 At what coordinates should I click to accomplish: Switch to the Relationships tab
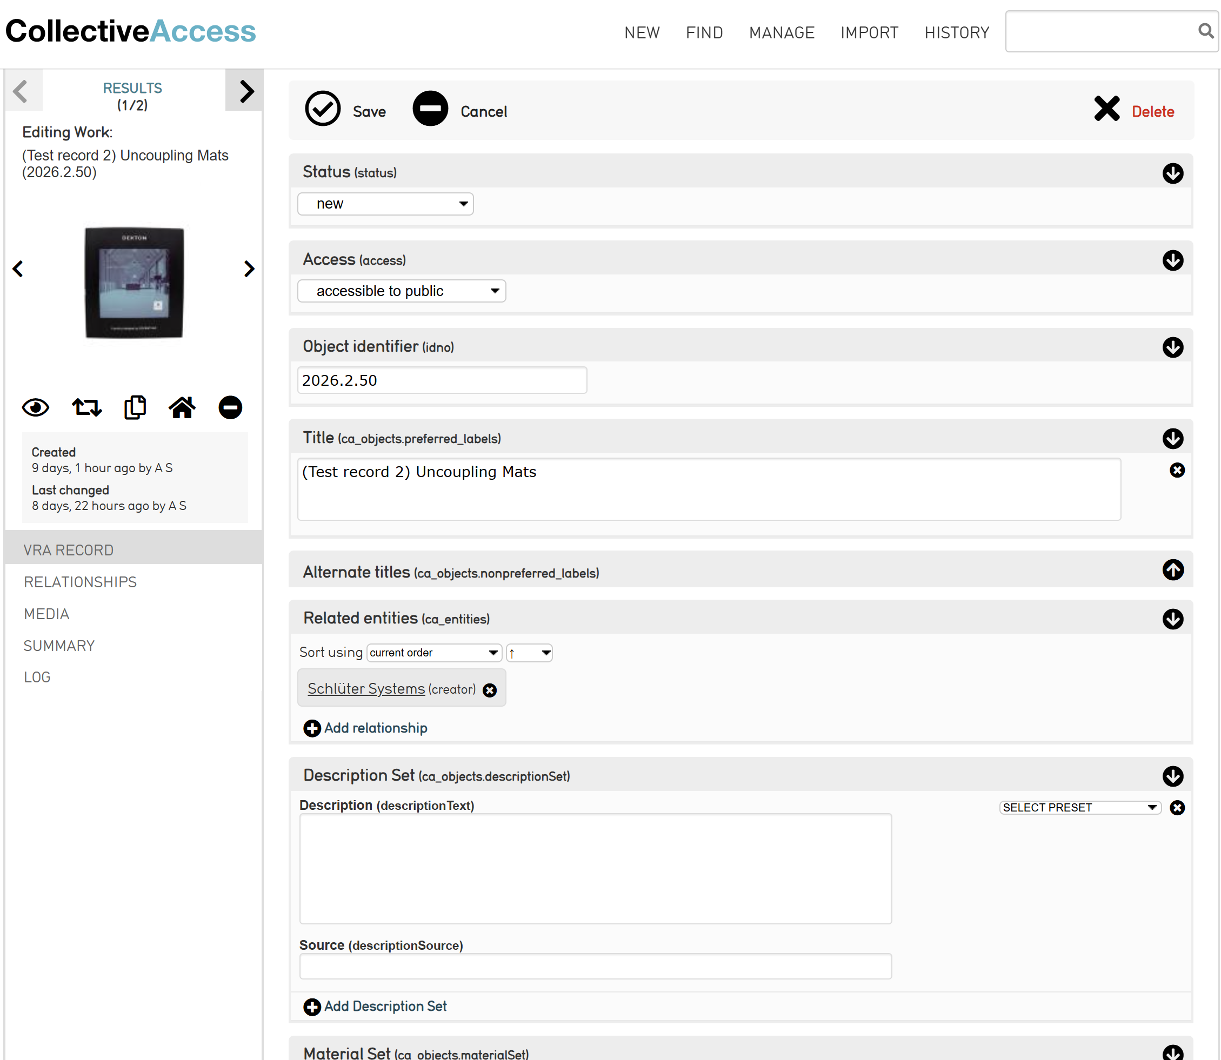[x=81, y=582]
